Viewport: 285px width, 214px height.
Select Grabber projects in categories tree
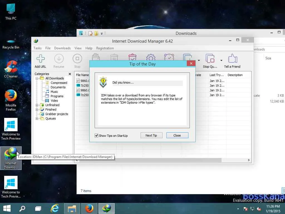pos(54,114)
